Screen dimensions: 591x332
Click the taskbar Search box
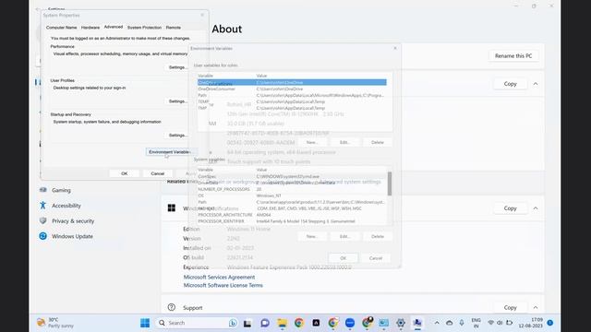pyautogui.click(x=197, y=323)
